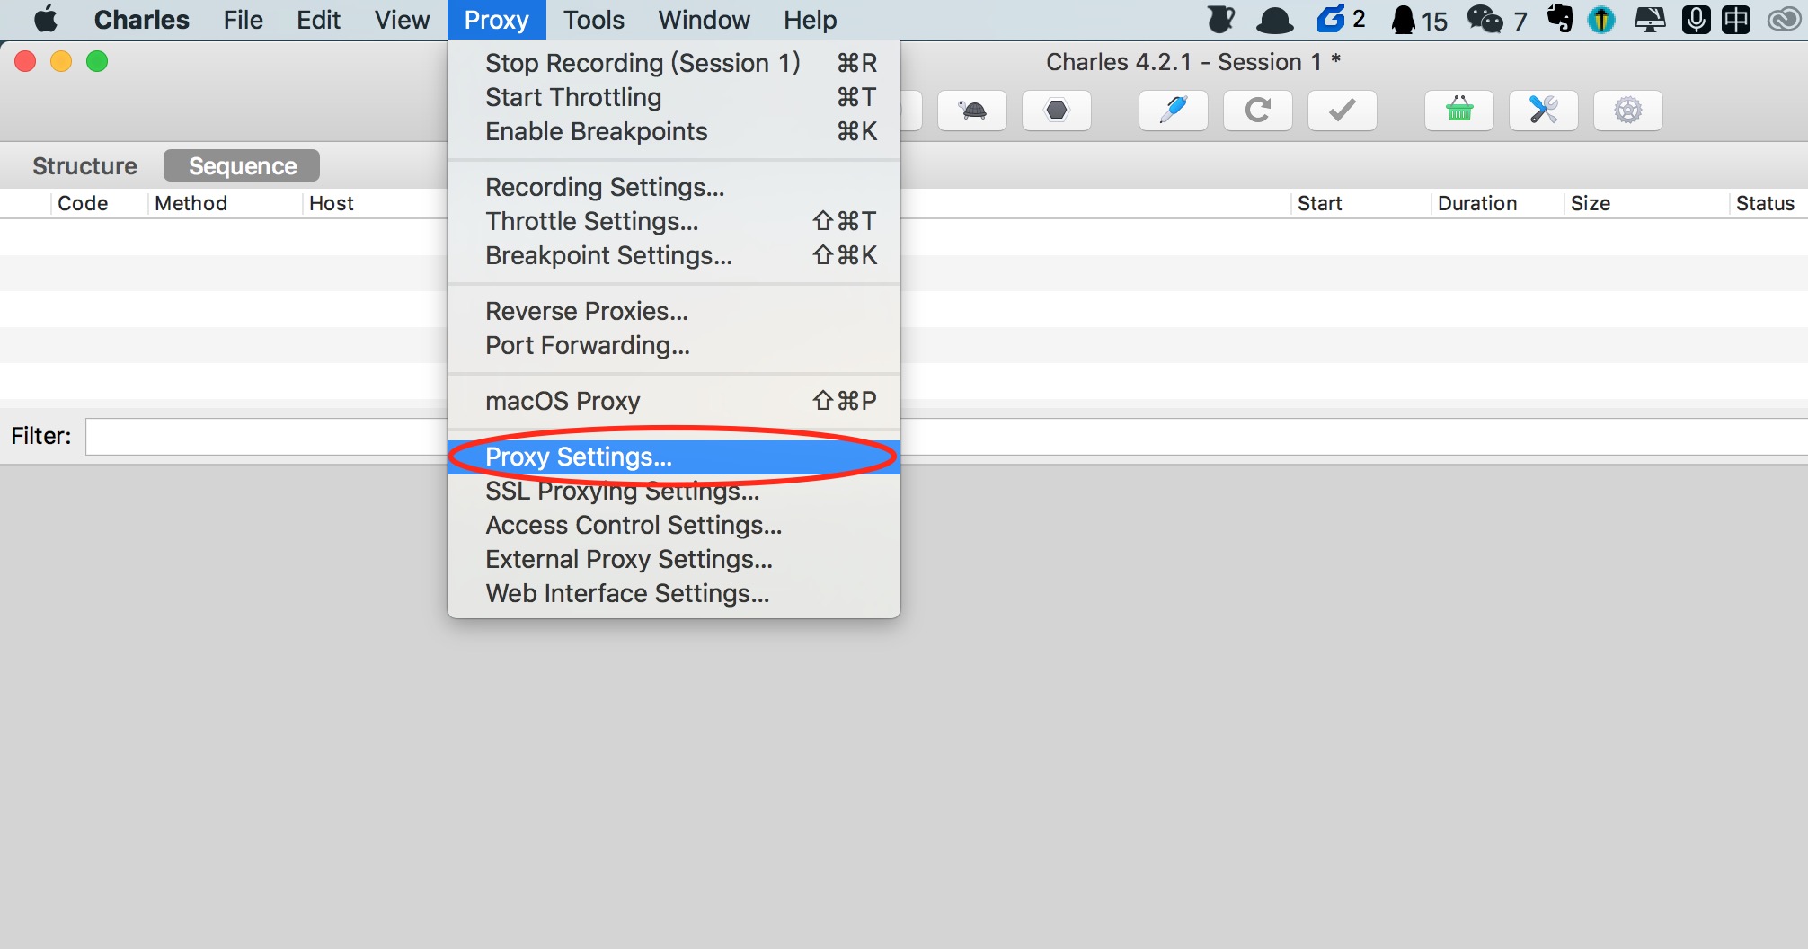This screenshot has width=1808, height=949.
Task: Open the Edit menu
Action: click(x=318, y=20)
